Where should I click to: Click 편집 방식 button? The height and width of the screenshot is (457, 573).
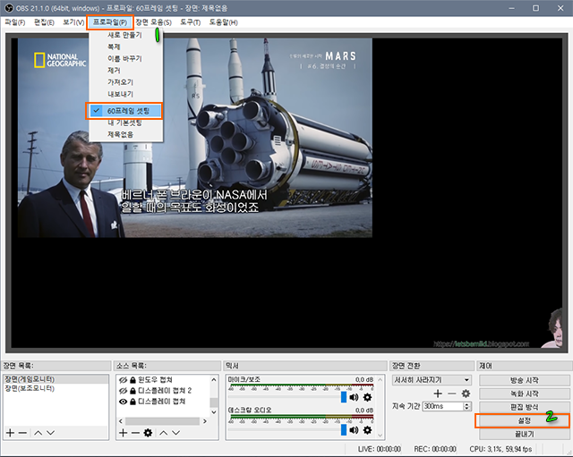[x=525, y=407]
